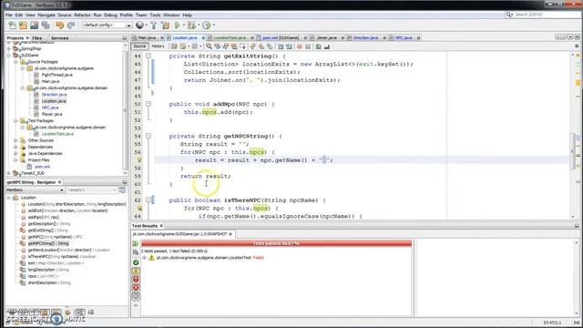Click the Search input field at top right
The height and width of the screenshot is (328, 583).
coord(547,15)
